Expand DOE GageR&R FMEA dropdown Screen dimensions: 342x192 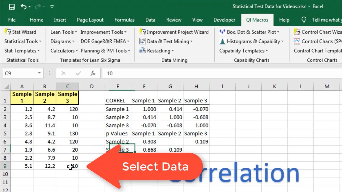coord(105,41)
